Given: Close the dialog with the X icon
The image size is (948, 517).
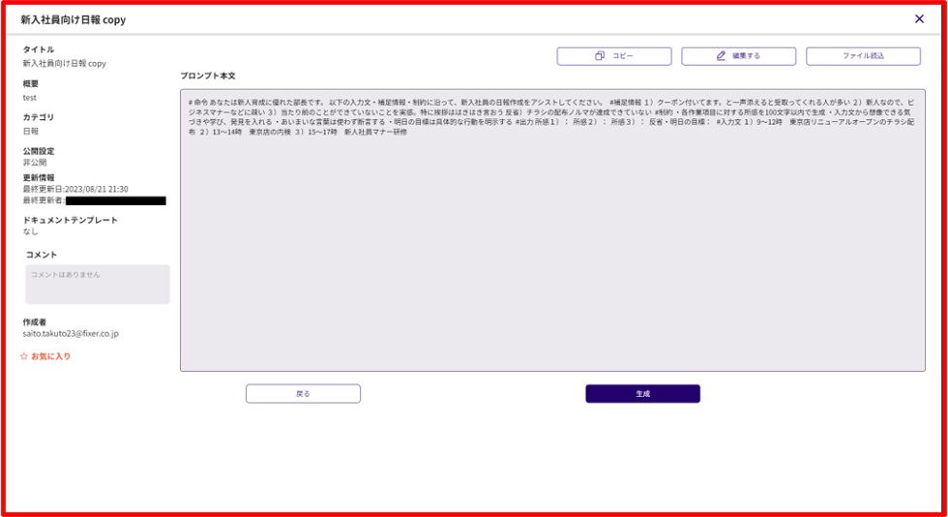Looking at the screenshot, I should point(919,18).
